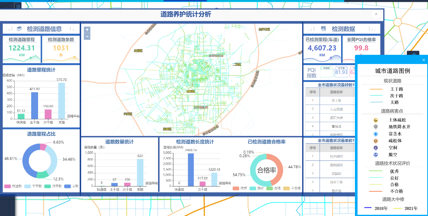
Task: Close the 道路养护统计分析 dialog
Action: (376, 14)
